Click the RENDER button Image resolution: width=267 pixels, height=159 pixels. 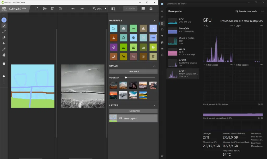130,8
